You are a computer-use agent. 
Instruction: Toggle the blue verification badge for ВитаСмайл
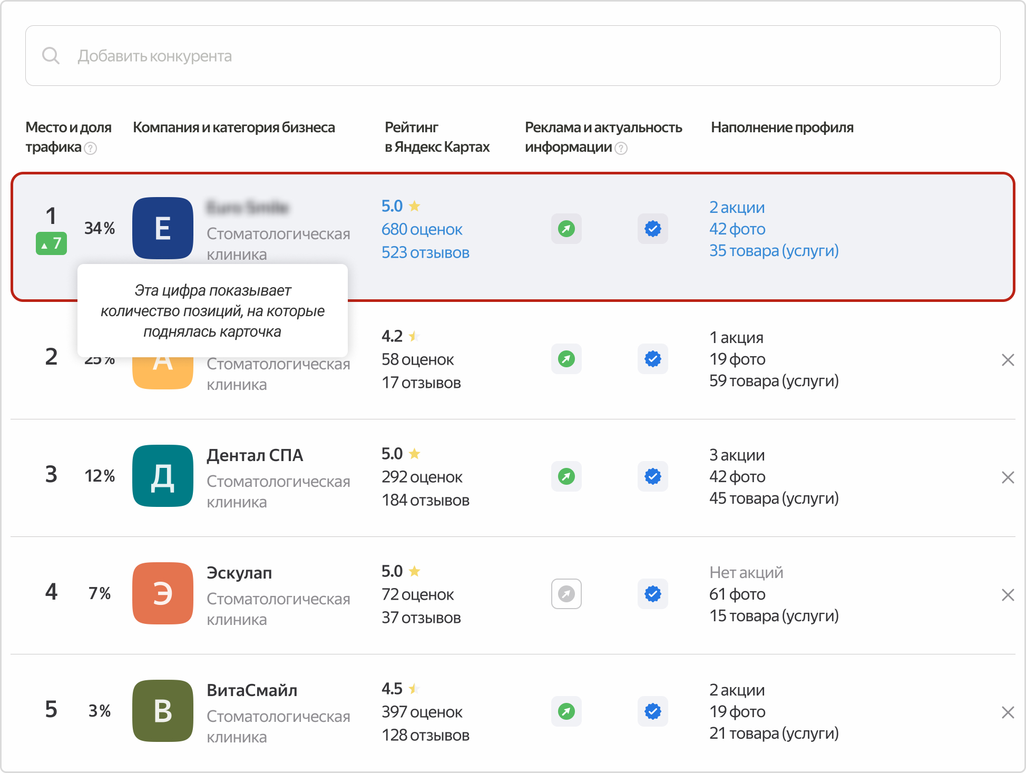point(652,711)
